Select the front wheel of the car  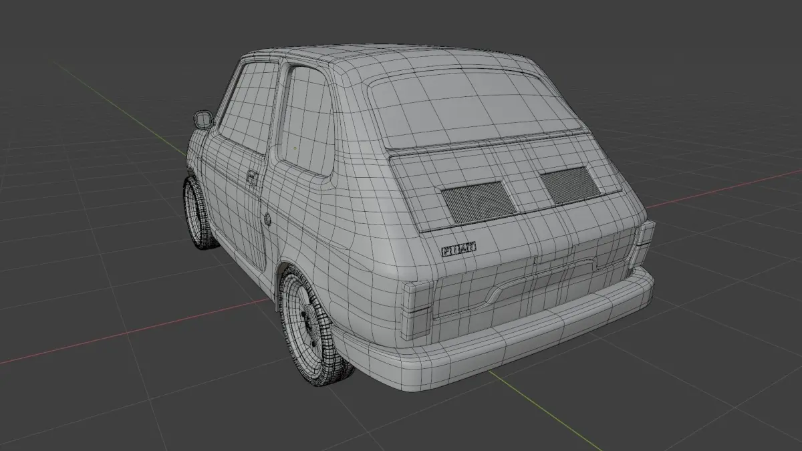[199, 212]
